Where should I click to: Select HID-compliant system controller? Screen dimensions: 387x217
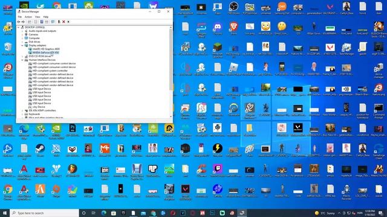pyautogui.click(x=50, y=71)
